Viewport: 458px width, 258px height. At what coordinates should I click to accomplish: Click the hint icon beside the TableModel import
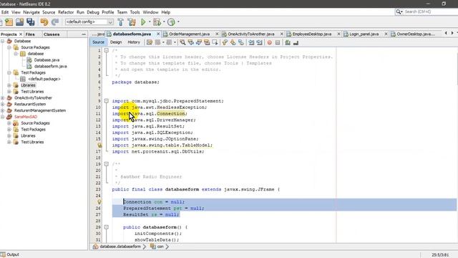[99, 145]
